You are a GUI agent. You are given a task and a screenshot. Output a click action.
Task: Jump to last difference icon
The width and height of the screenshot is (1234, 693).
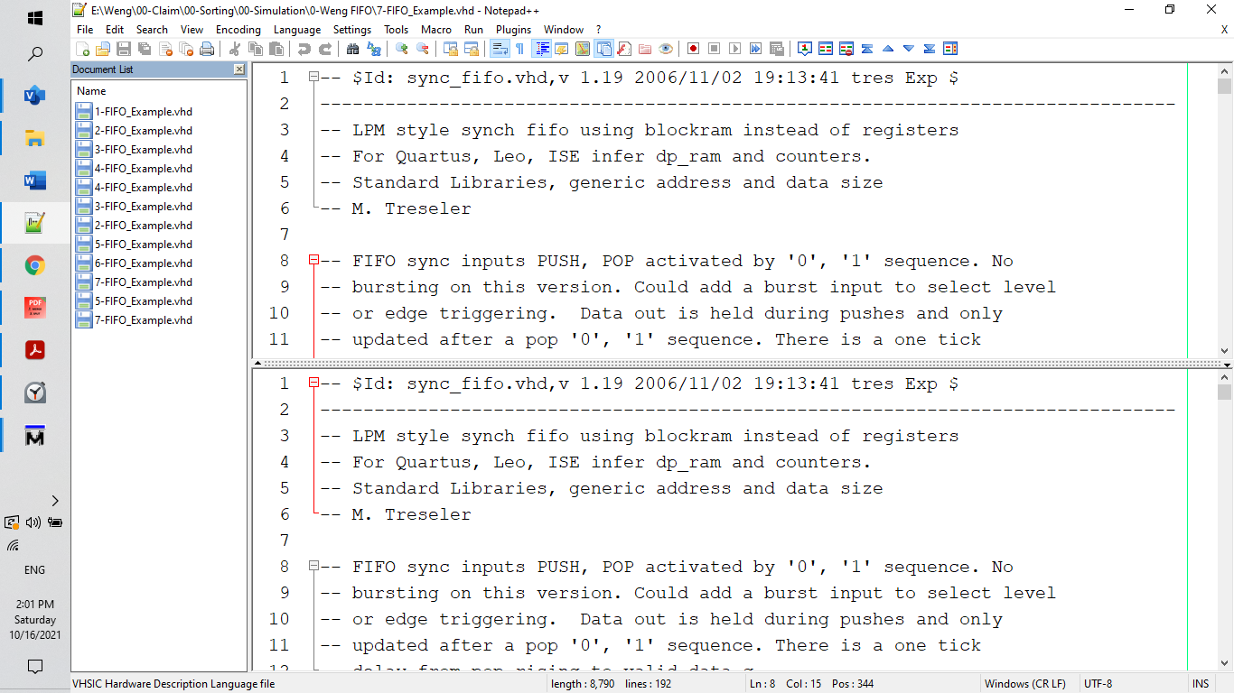click(x=930, y=49)
